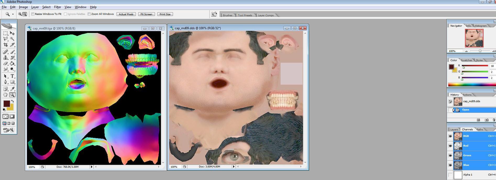The width and height of the screenshot is (496, 180).
Task: Switch to the Histogram tab
Action: tap(481, 26)
